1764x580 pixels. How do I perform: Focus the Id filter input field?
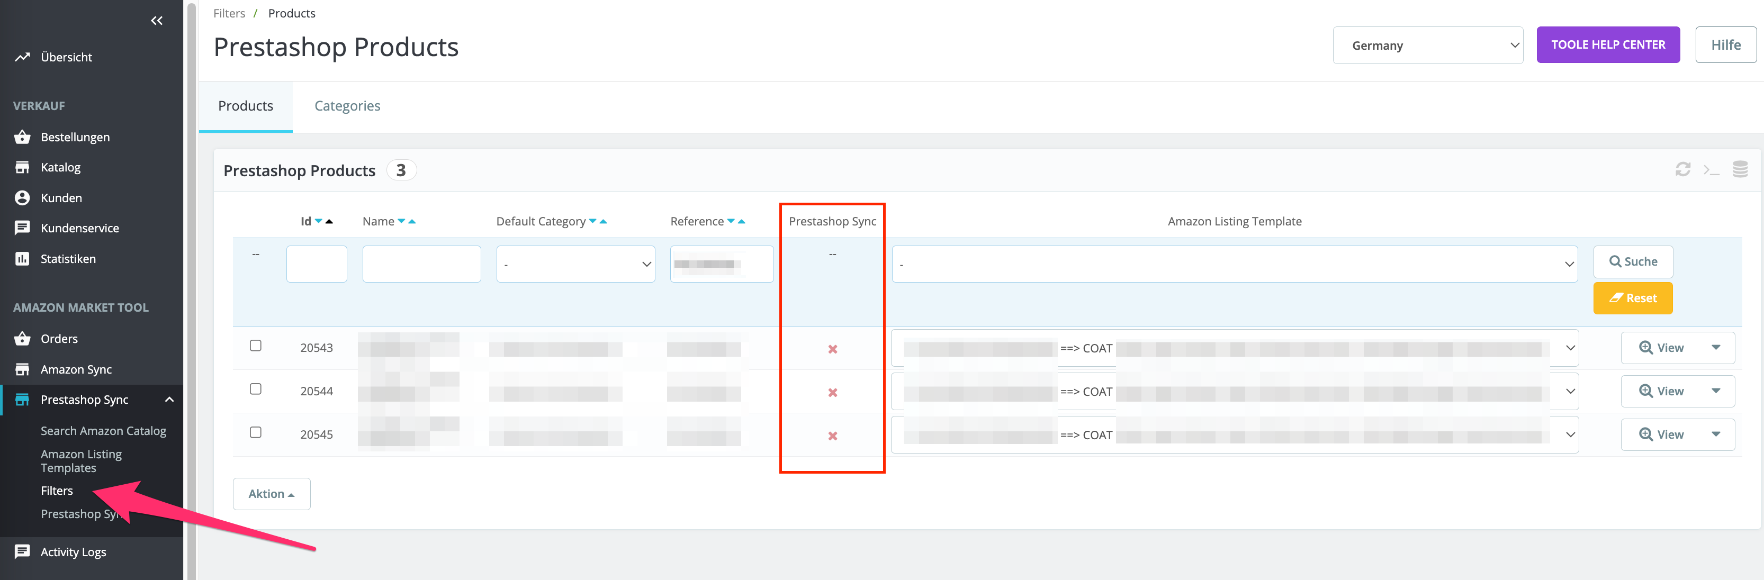317,264
